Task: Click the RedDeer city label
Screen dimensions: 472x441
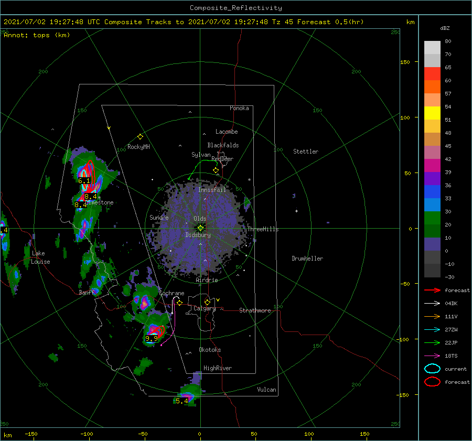Action: coord(222,159)
